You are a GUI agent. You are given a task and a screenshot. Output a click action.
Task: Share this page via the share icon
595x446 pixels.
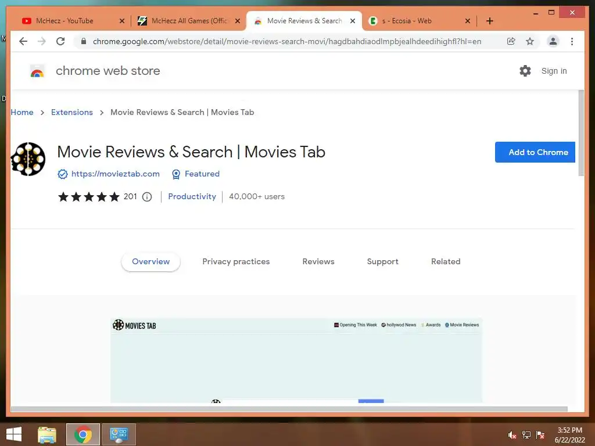511,41
